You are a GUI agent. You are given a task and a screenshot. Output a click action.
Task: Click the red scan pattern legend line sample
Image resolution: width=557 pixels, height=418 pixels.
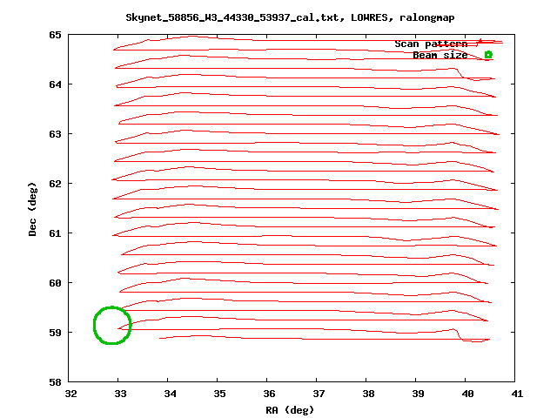coord(488,43)
